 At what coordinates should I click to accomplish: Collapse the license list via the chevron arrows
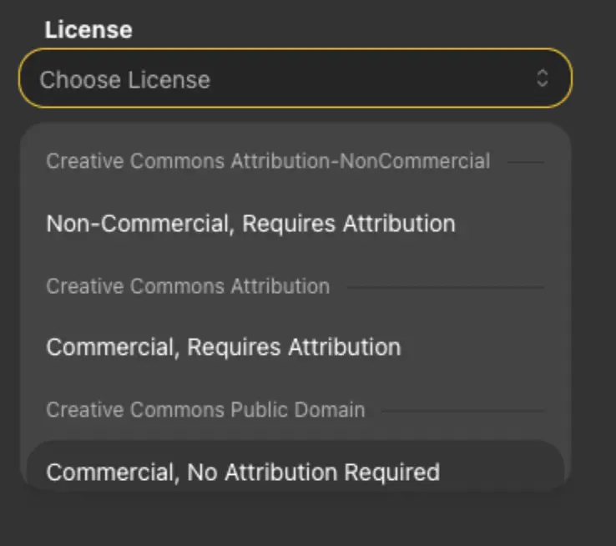pos(542,78)
